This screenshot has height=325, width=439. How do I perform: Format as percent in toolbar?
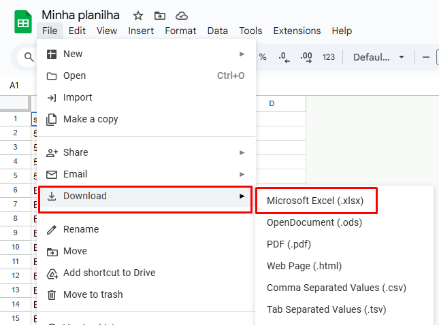pyautogui.click(x=263, y=57)
